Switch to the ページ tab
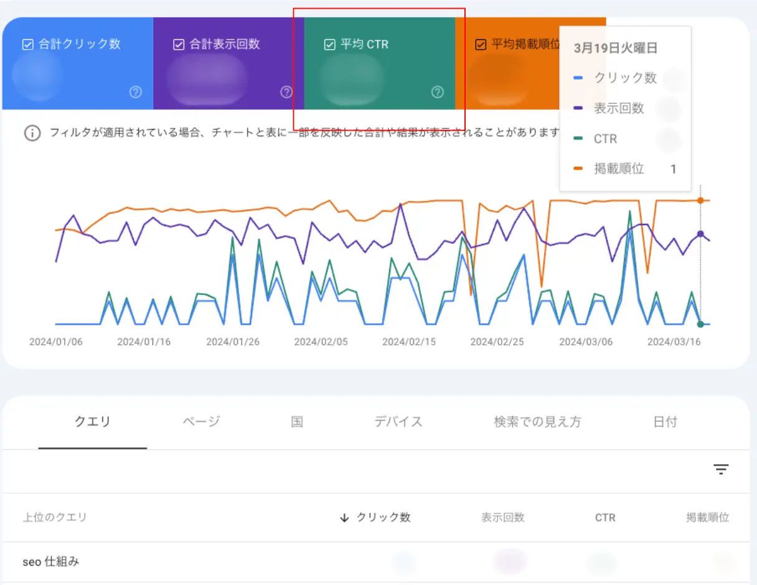The image size is (757, 585). (199, 421)
